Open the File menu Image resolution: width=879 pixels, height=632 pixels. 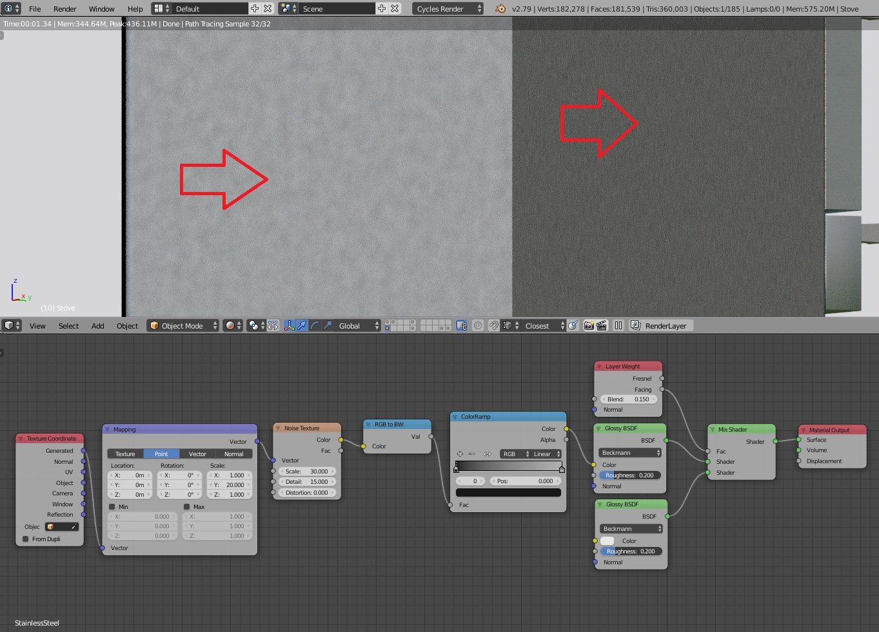(35, 8)
